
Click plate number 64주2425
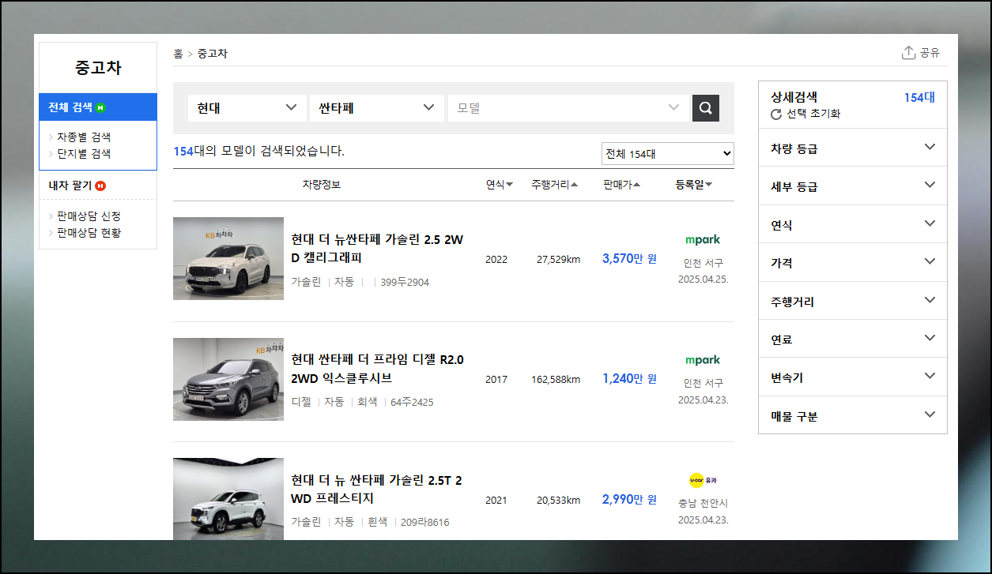pos(412,402)
